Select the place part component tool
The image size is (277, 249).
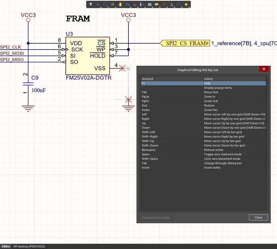pos(120,5)
